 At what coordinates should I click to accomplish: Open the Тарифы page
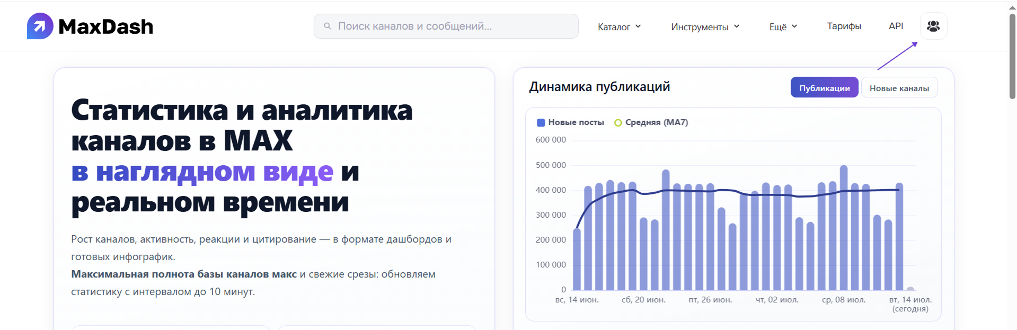844,26
